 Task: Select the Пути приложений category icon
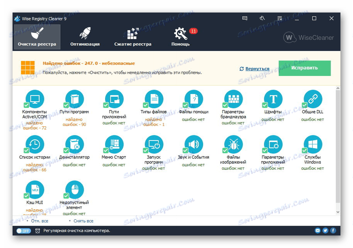tap(115, 99)
